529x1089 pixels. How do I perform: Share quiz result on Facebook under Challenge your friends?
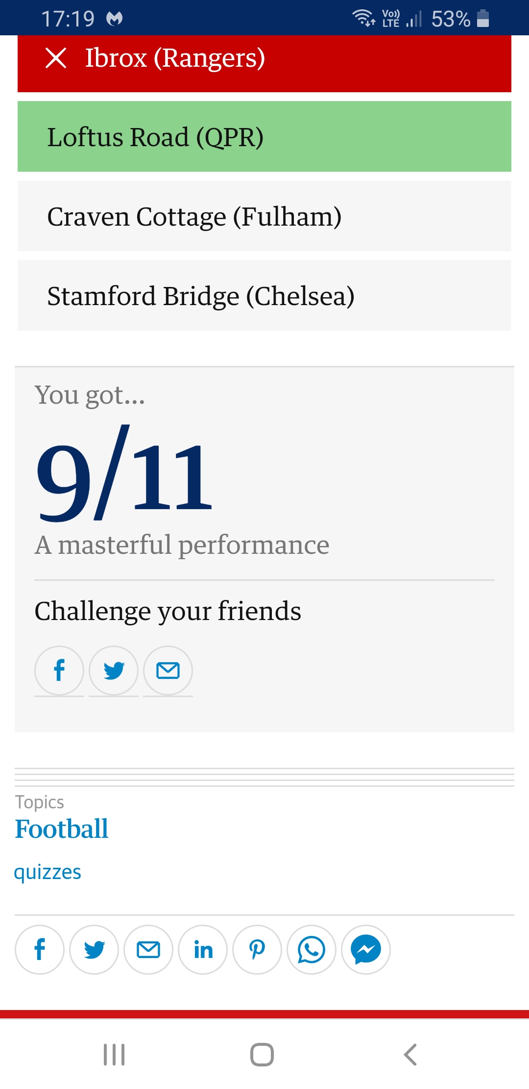tap(59, 671)
